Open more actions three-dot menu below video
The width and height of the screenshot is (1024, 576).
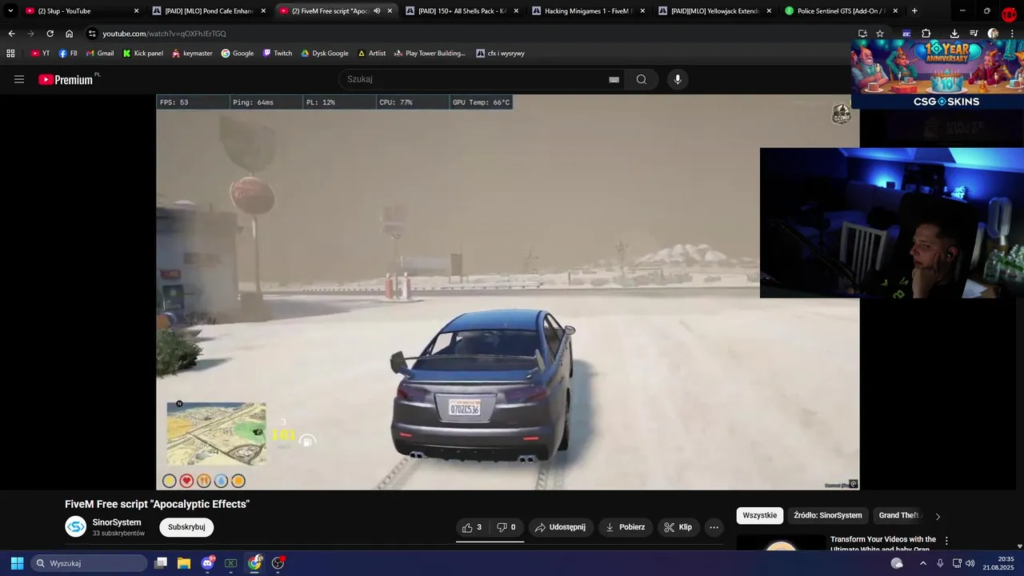click(714, 527)
